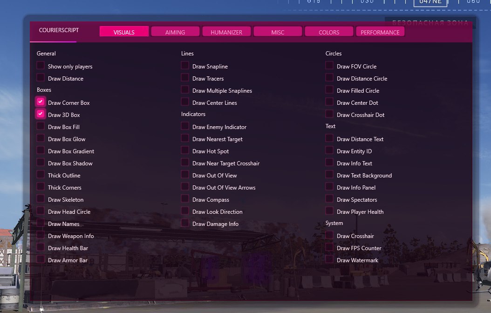This screenshot has width=491, height=313.
Task: Uncheck Draw 3D Box
Action: coord(41,114)
